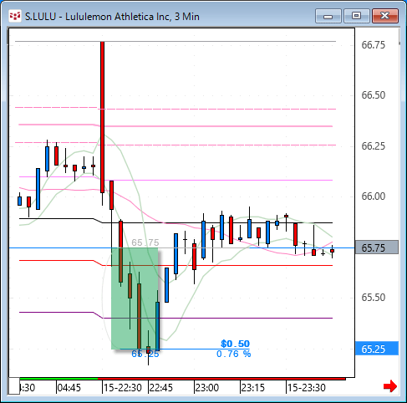Select the 66.25 price axis label

[x=373, y=146]
